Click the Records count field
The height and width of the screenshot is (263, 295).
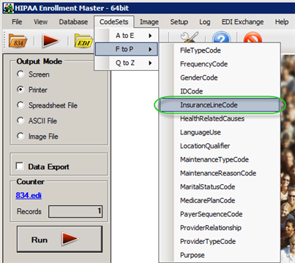[75, 211]
